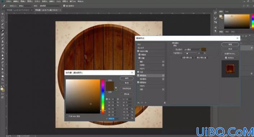Select the Zoom tool

point(3,79)
